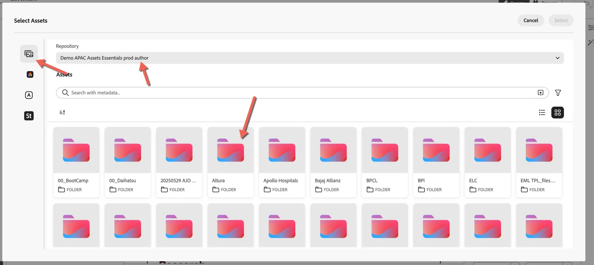Open the filter funnel icon
Screen dimensions: 594x265
tap(558, 93)
